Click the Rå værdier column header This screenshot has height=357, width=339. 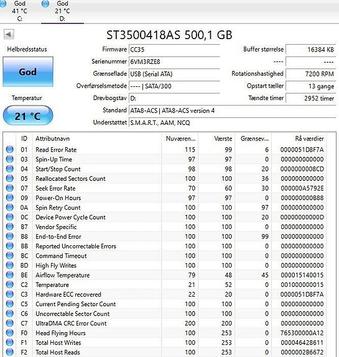tap(299, 138)
